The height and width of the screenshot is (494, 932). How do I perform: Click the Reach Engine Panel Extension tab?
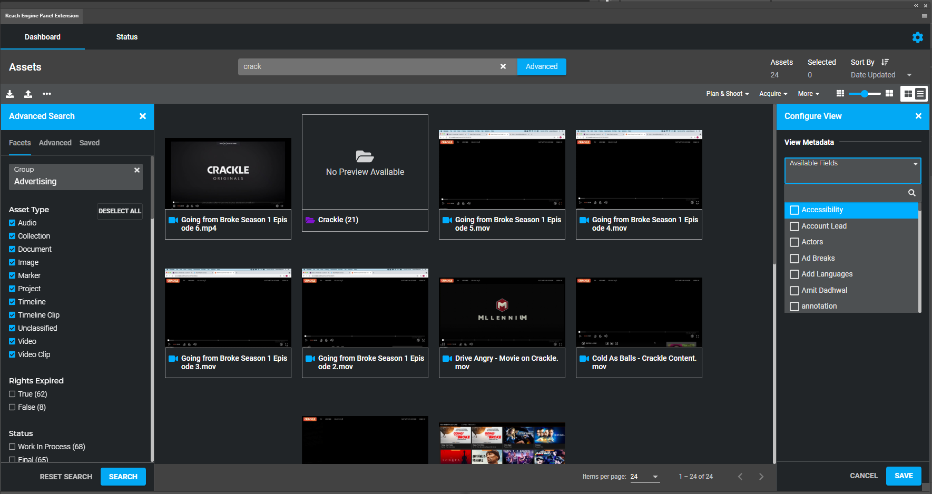pos(42,16)
